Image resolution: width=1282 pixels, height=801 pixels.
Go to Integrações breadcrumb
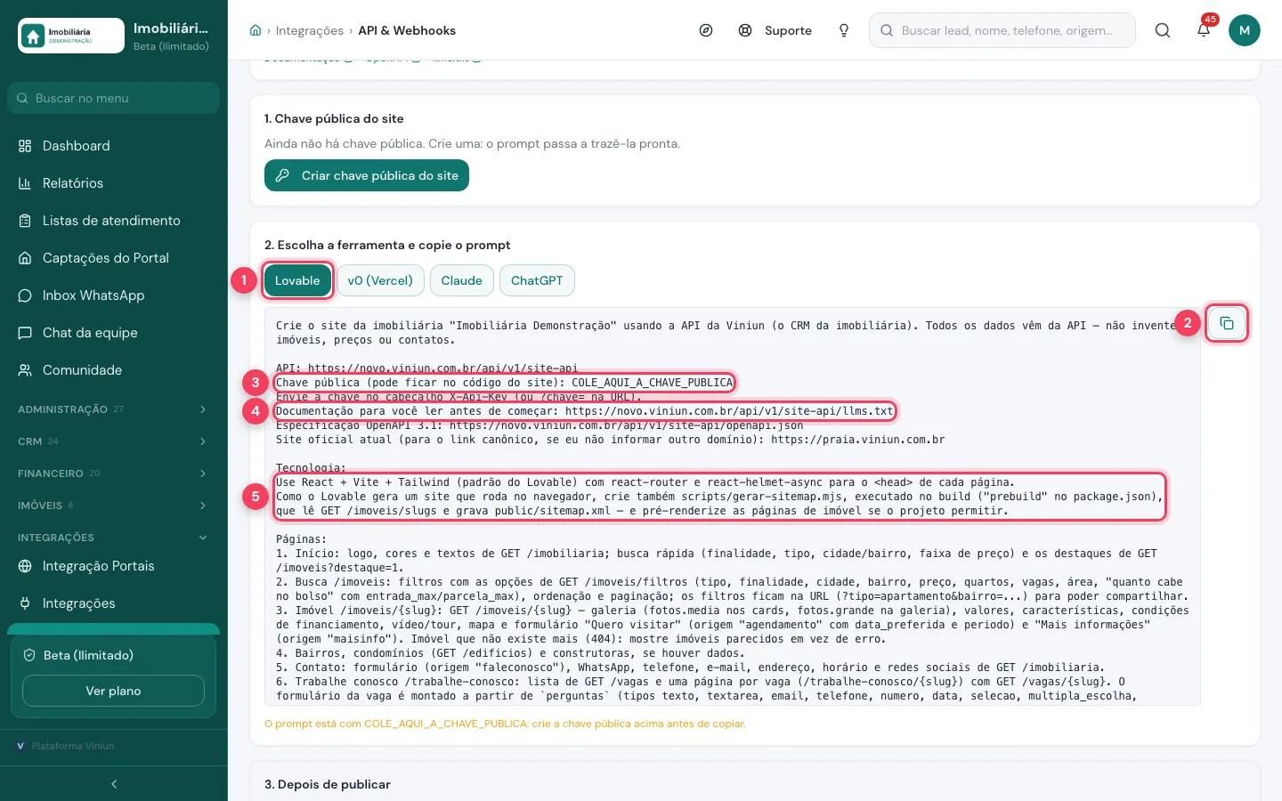coord(310,30)
